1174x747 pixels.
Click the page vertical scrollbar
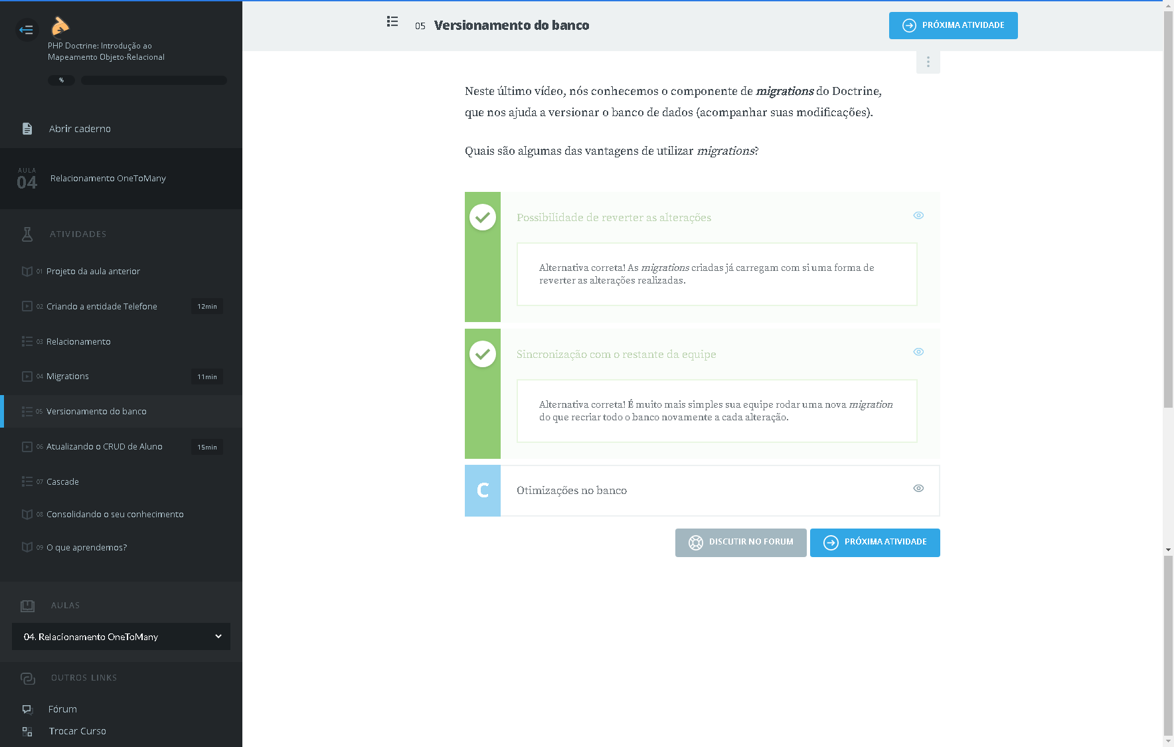1168,266
